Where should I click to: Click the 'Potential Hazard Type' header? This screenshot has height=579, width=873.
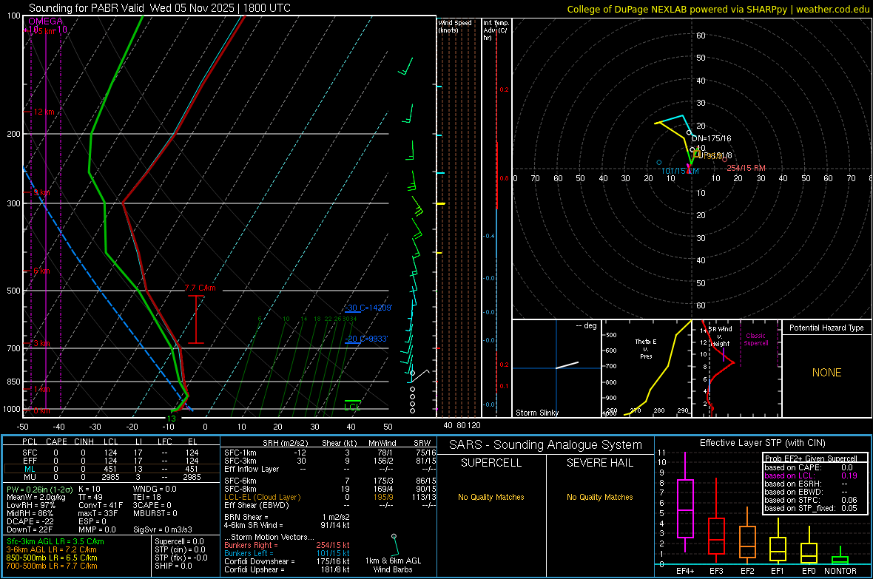coord(826,328)
